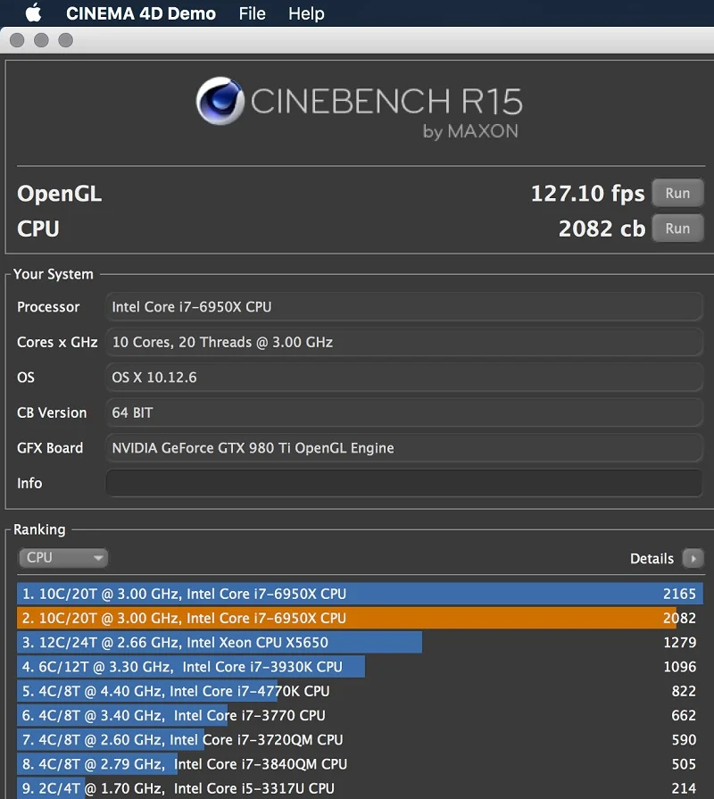Click the 2082 cb CPU score

pos(602,229)
